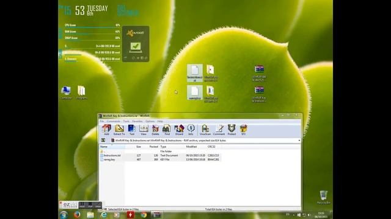Open Google Chrome from the taskbar
This screenshot has width=391, height=219.
click(x=144, y=215)
